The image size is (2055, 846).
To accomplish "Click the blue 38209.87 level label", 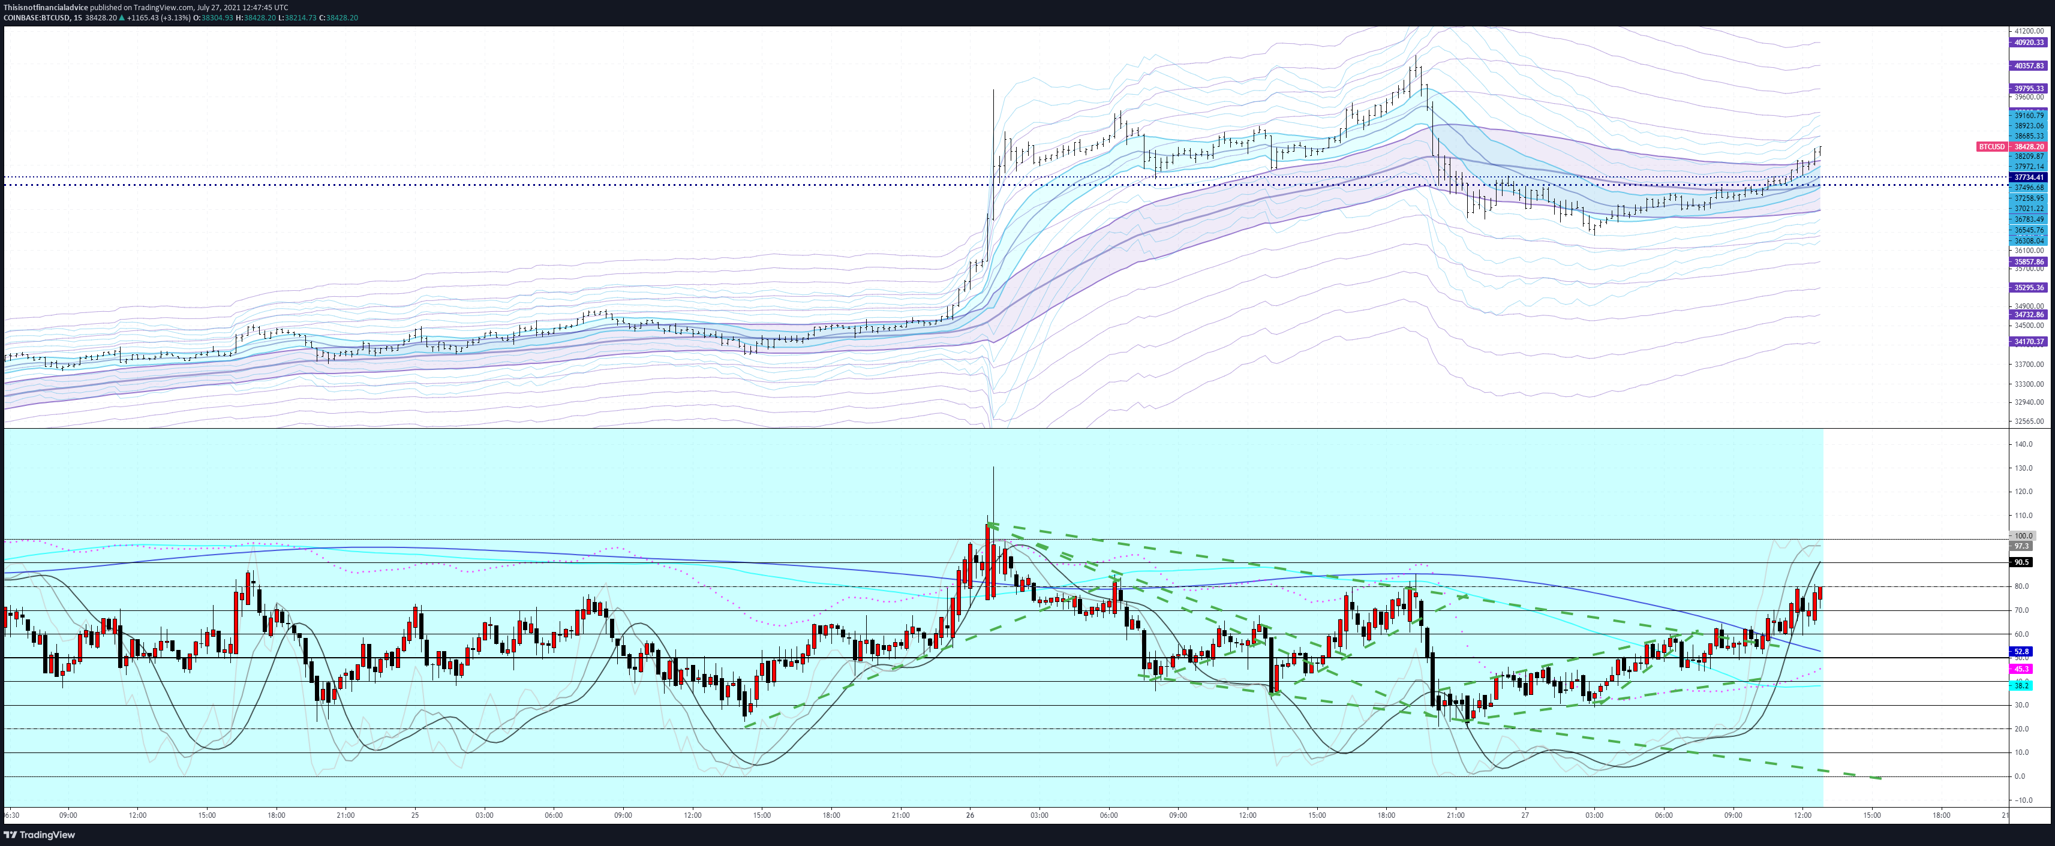I will click(x=2029, y=156).
